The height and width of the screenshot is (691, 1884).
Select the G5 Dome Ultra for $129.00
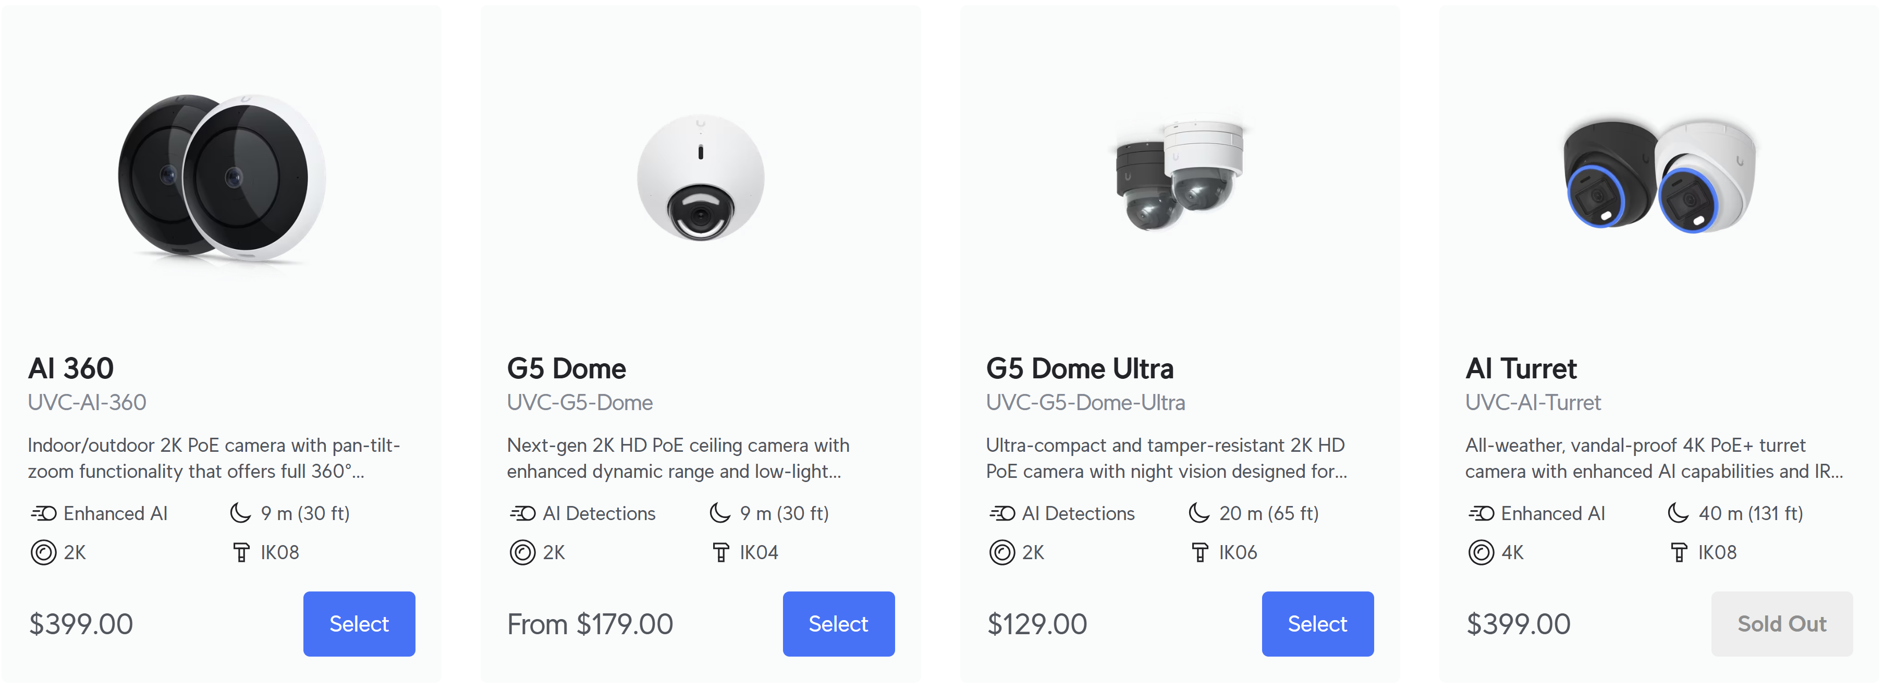(x=1317, y=624)
